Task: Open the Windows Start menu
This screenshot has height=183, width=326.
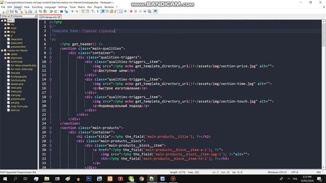Action: coord(5,178)
